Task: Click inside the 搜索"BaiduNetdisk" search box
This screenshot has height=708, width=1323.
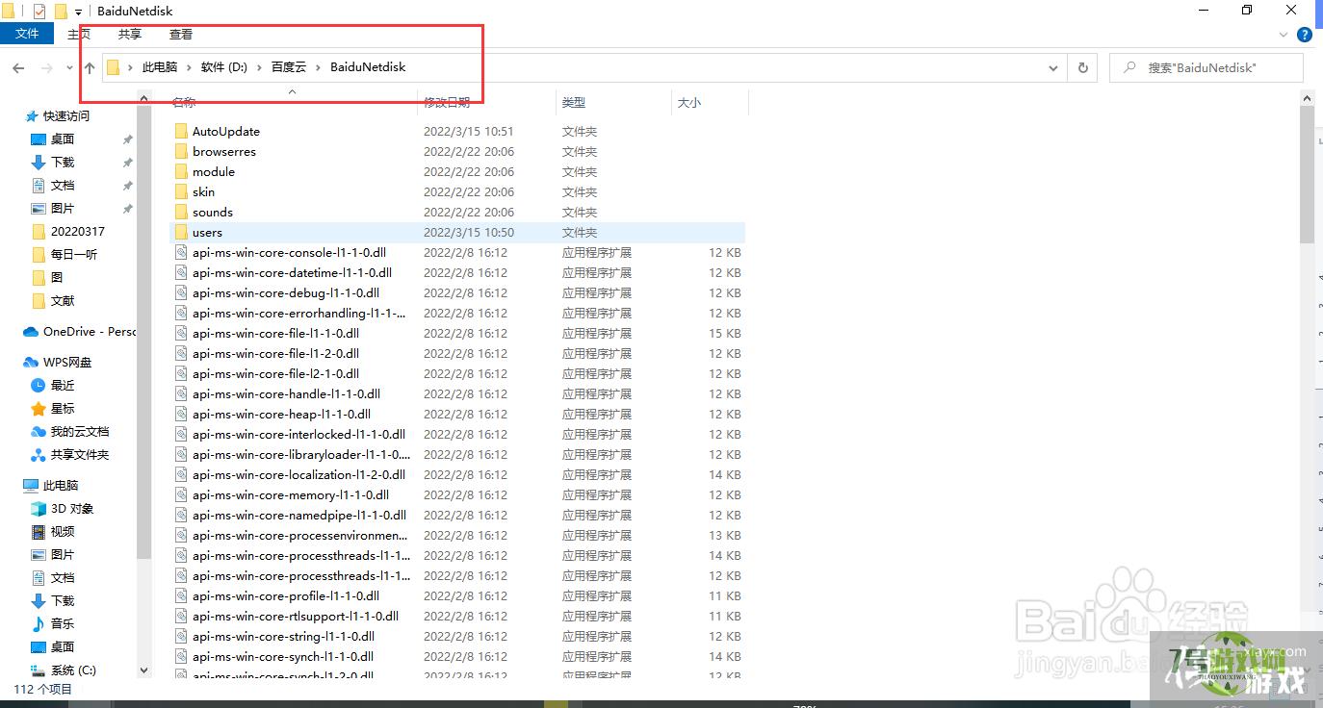Action: (1206, 67)
